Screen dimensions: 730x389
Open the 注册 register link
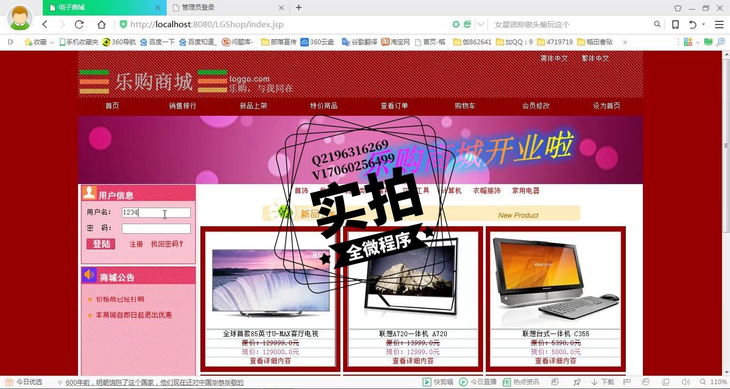(136, 244)
